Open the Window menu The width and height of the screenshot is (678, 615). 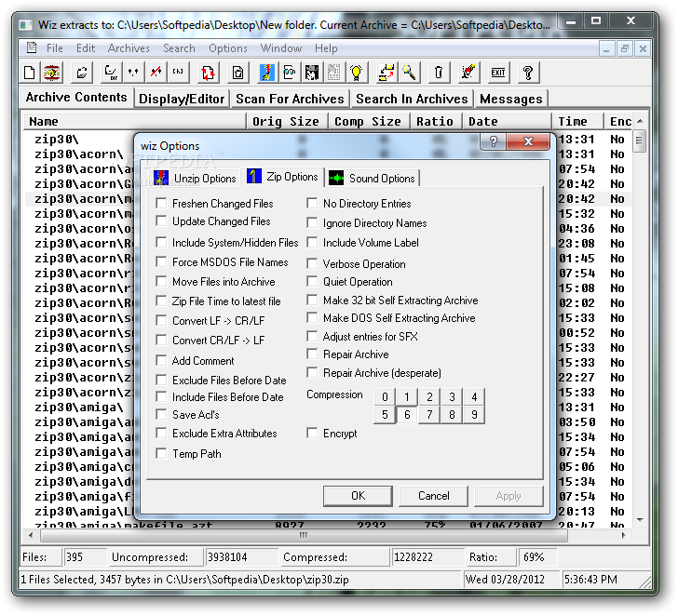coord(281,48)
